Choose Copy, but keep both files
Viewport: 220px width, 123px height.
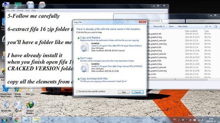coord(94,79)
